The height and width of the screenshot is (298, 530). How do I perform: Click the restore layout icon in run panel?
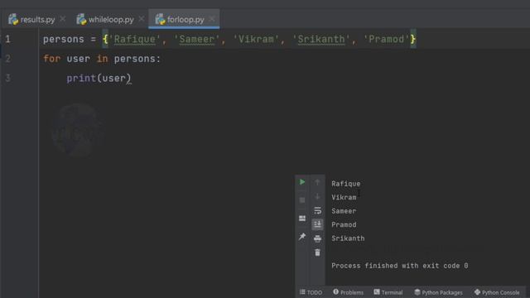coord(302,219)
